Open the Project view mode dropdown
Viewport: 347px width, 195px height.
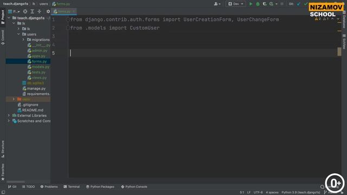point(14,11)
